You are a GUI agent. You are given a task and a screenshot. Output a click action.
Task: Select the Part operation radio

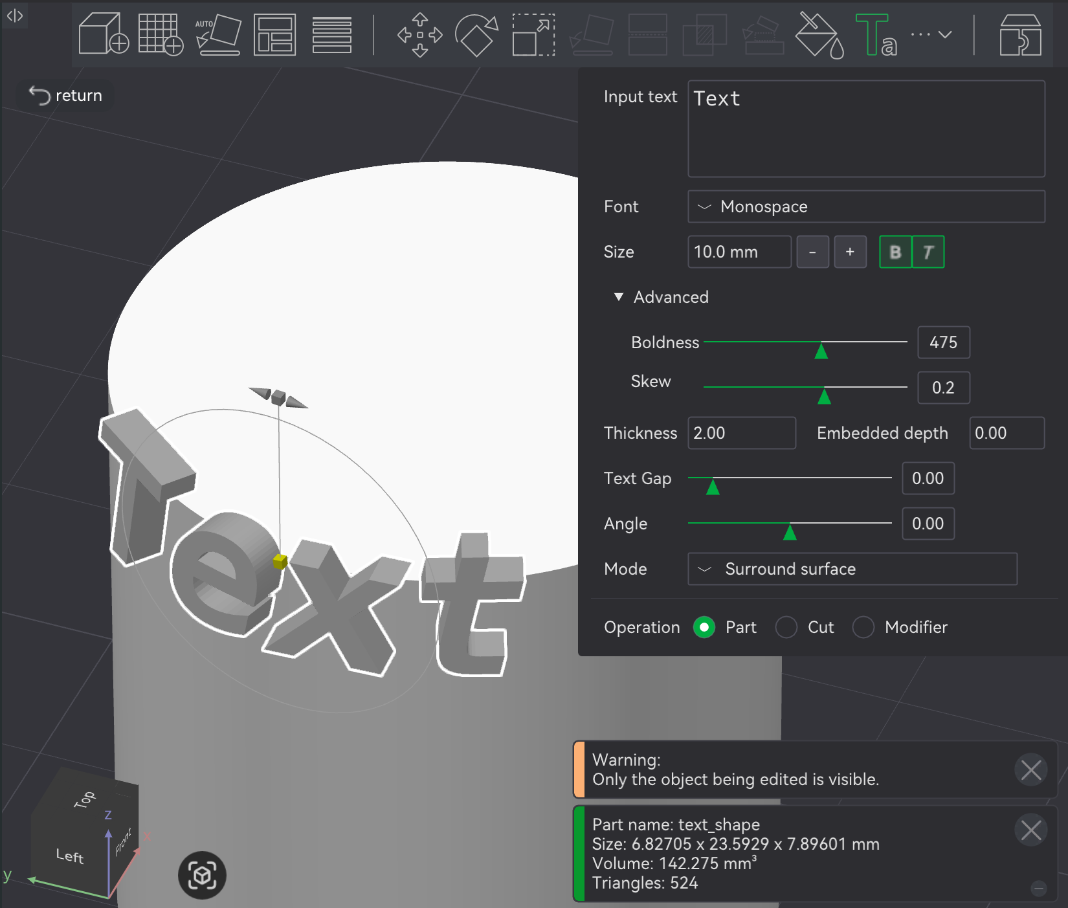tap(704, 627)
